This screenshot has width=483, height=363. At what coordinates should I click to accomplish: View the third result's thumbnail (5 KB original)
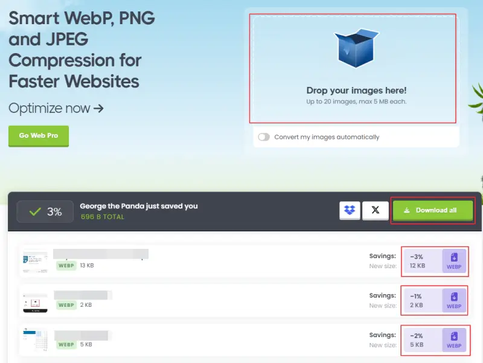(35, 340)
